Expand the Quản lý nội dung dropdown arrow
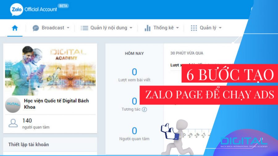The height and width of the screenshot is (156, 278). [x=131, y=28]
